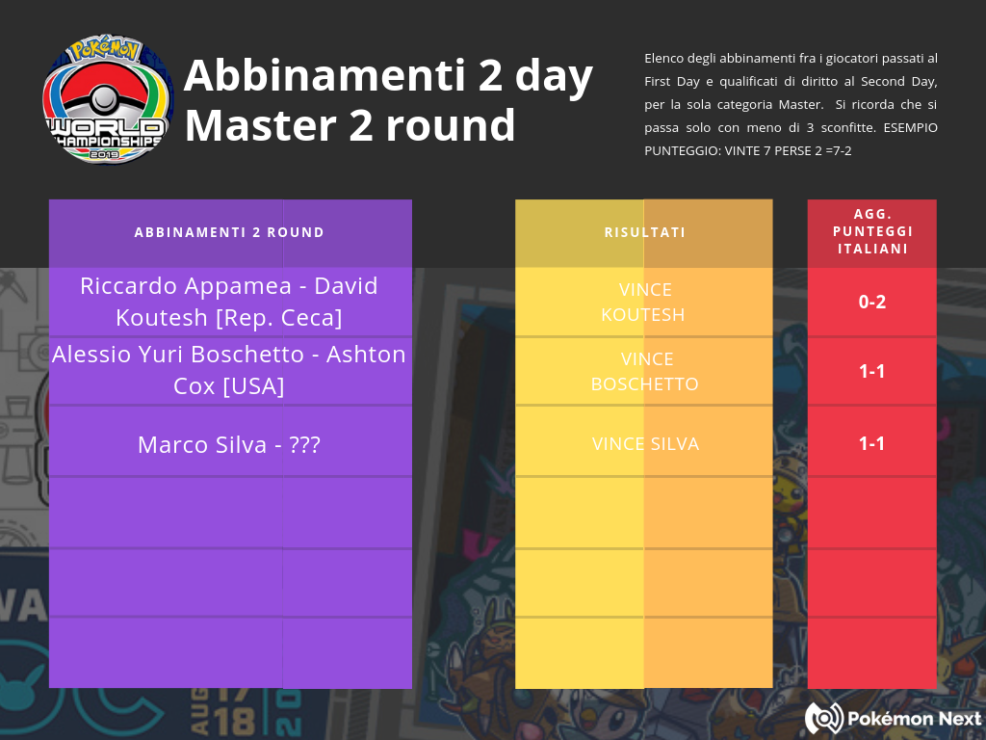Image resolution: width=986 pixels, height=740 pixels.
Task: Click the empty red cell below Silva's score
Action: coord(871,512)
